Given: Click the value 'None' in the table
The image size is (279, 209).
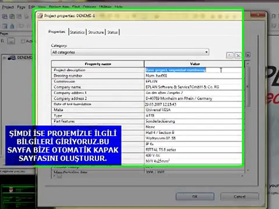Looking at the screenshot, I should (x=150, y=127).
